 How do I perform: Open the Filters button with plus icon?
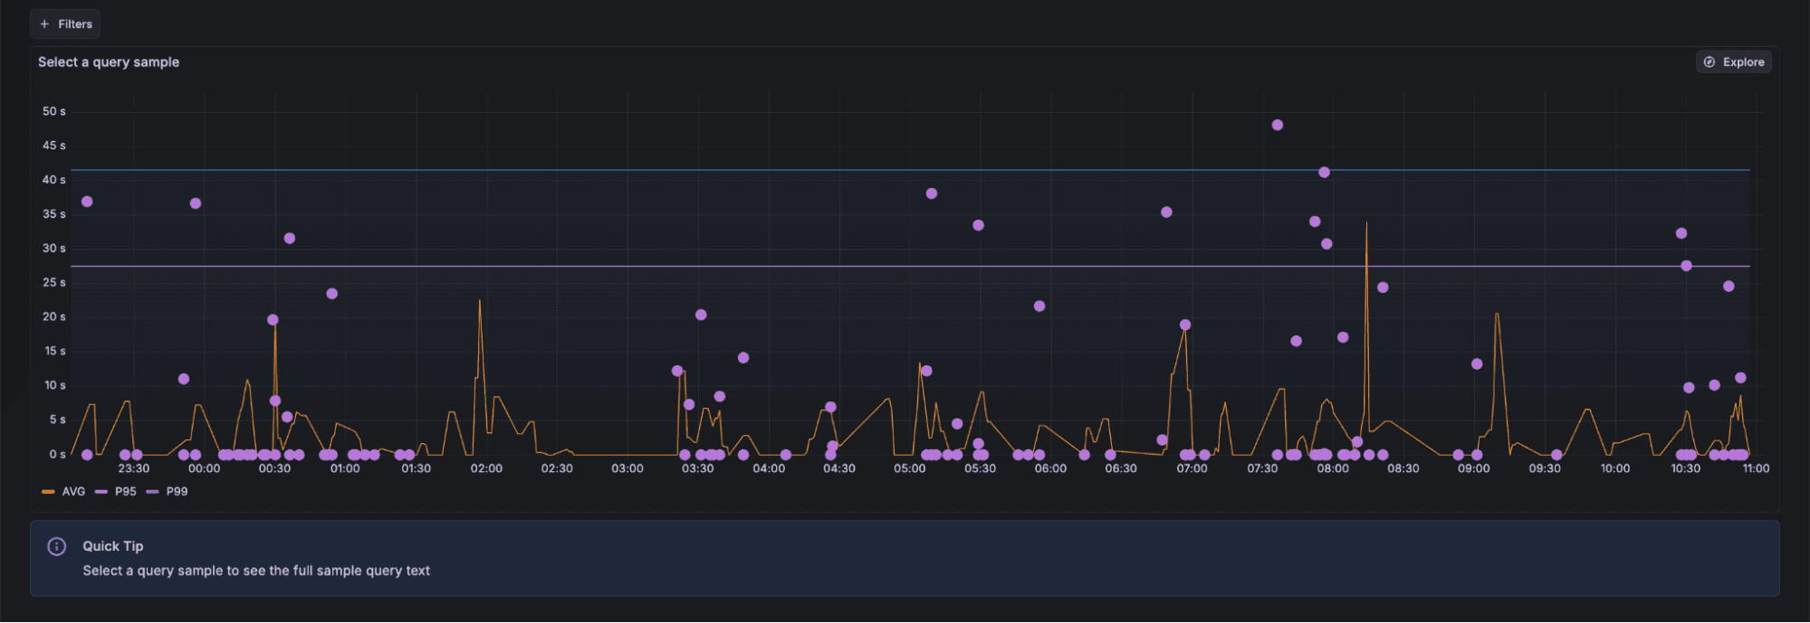coord(65,24)
